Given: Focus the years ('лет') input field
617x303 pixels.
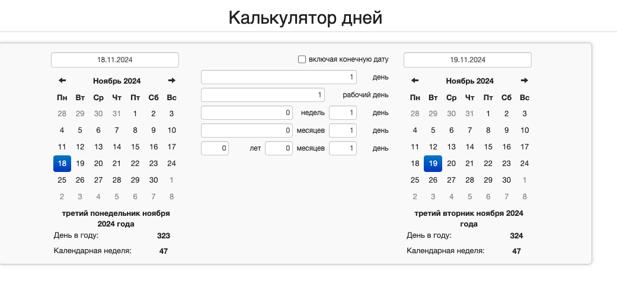Looking at the screenshot, I should coord(215,148).
